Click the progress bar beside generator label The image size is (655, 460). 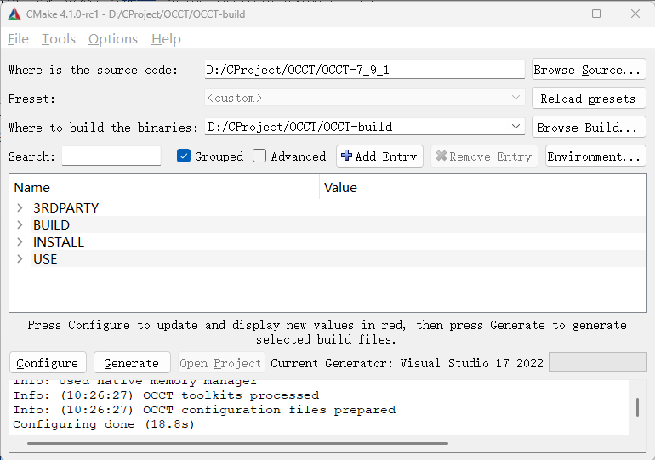(597, 362)
